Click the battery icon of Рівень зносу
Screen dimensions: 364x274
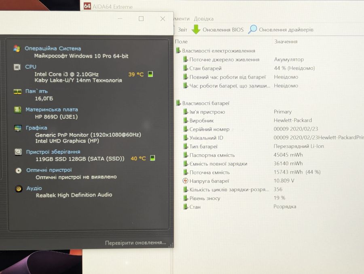coord(186,198)
